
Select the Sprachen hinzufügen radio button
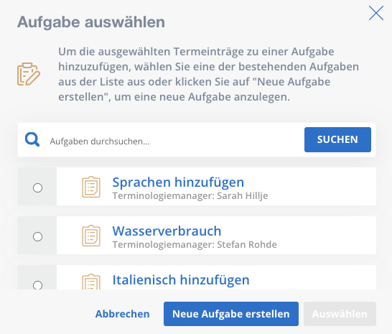tap(38, 187)
